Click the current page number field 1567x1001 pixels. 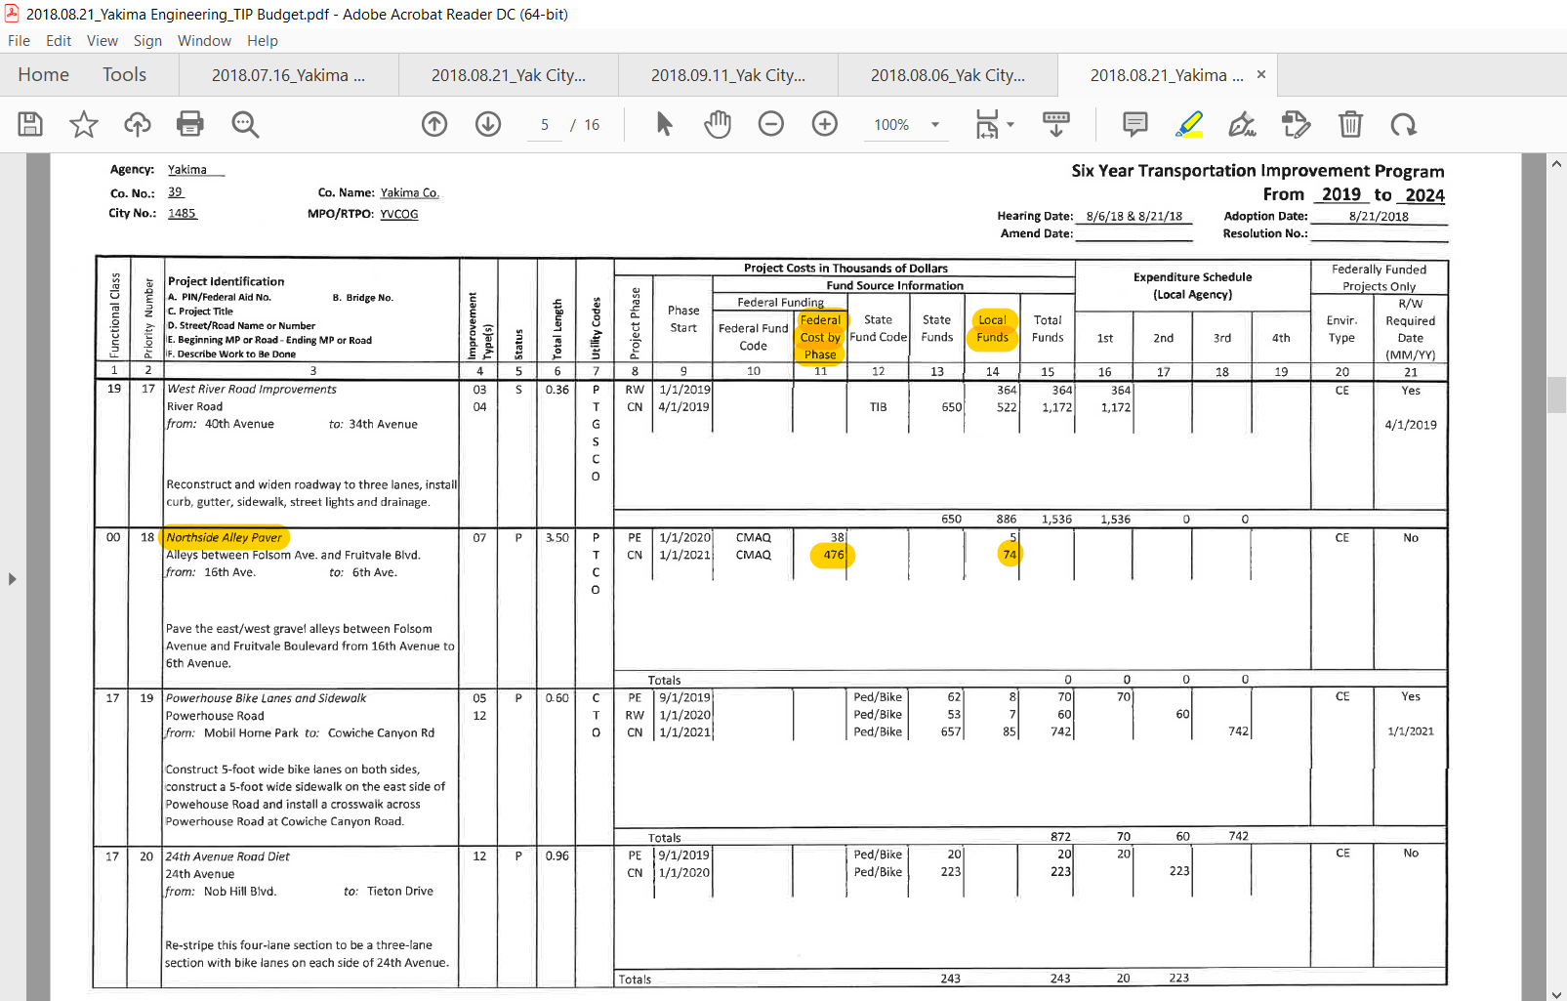tap(545, 125)
